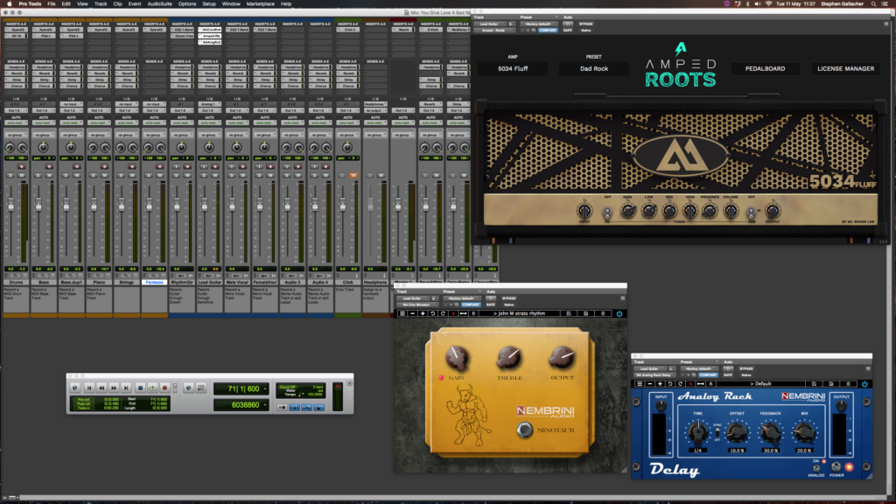Click the Minotaur pedal OUTPUT knob
The width and height of the screenshot is (896, 504).
coord(561,358)
